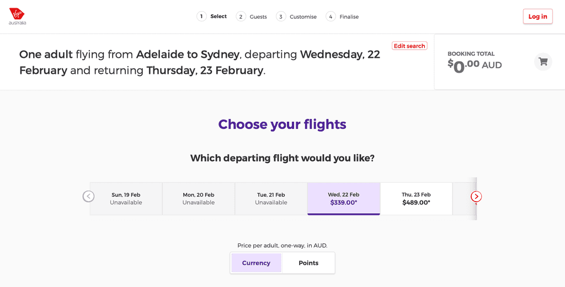Choose the Sun, 19 Feb date

[126, 198]
